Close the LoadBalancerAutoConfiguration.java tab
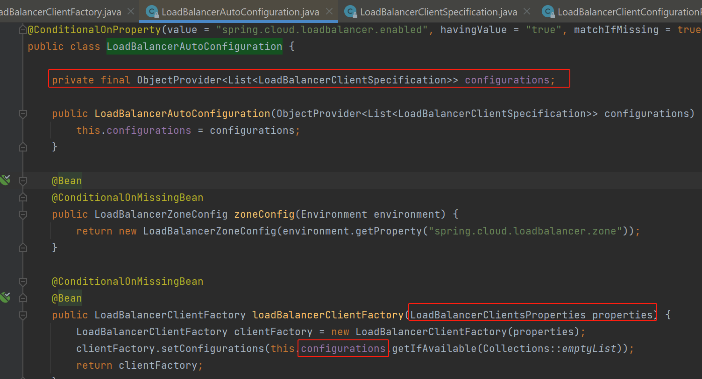Image resolution: width=702 pixels, height=379 pixels. pos(329,11)
